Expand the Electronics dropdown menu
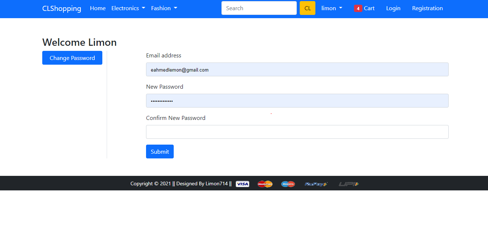 (128, 8)
